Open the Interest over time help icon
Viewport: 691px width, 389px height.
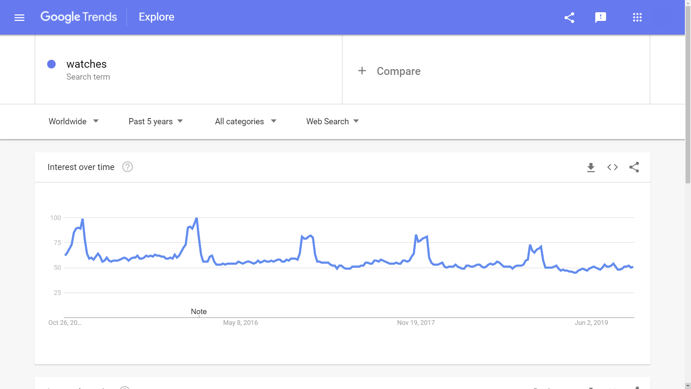[127, 167]
